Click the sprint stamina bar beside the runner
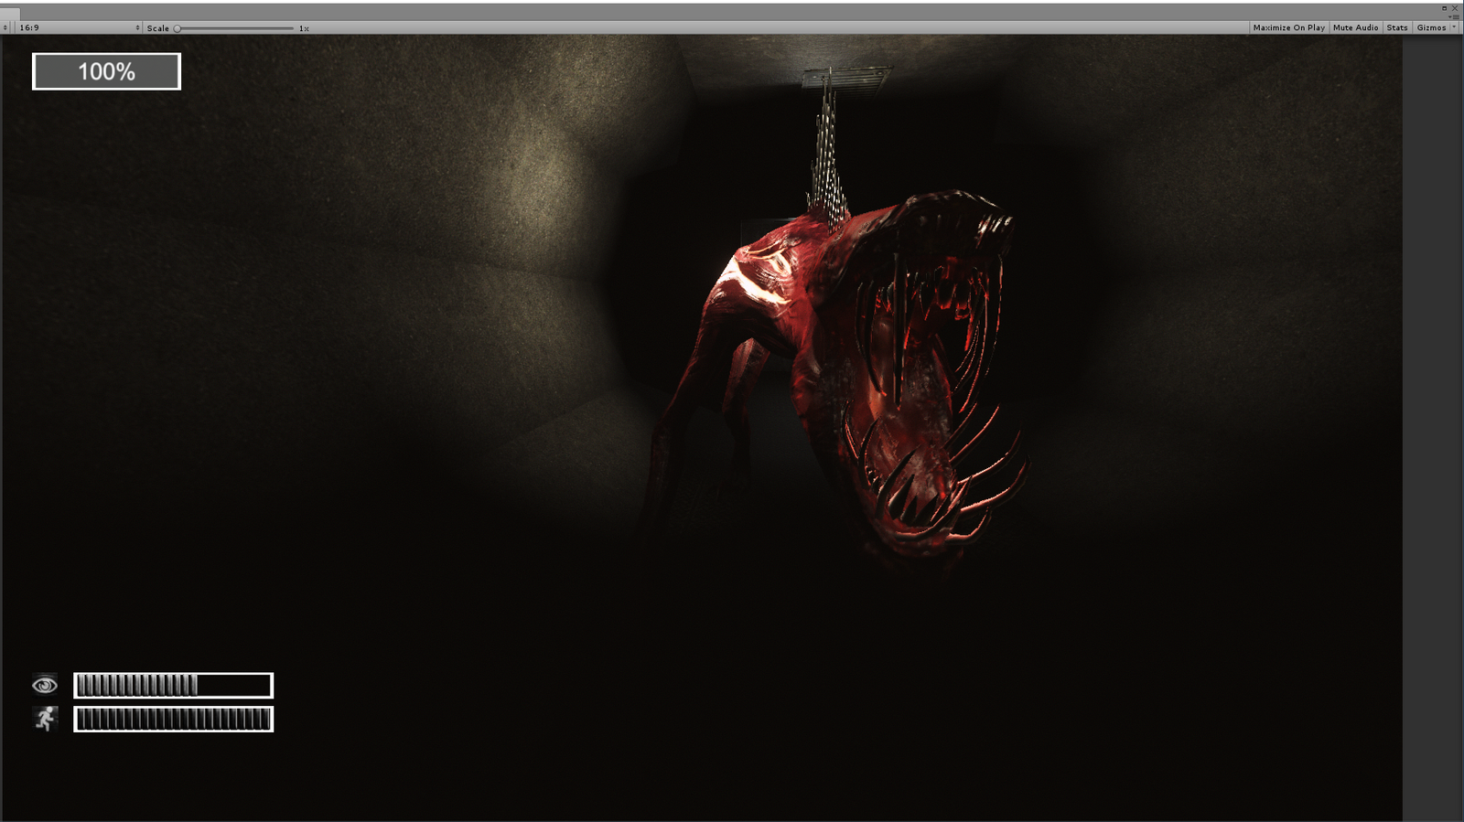Image resolution: width=1464 pixels, height=822 pixels. click(x=173, y=720)
